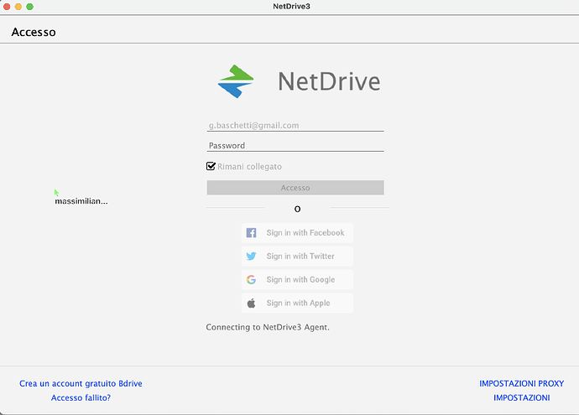Tick the Rimani collegato checkbox
The height and width of the screenshot is (415, 579).
(211, 167)
